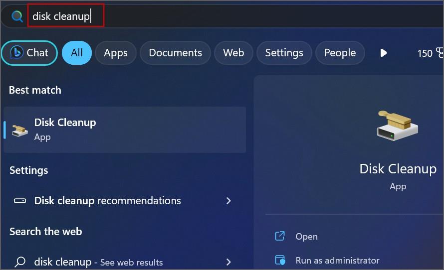Click the Disk Cleanup icon in best match

coord(19,131)
